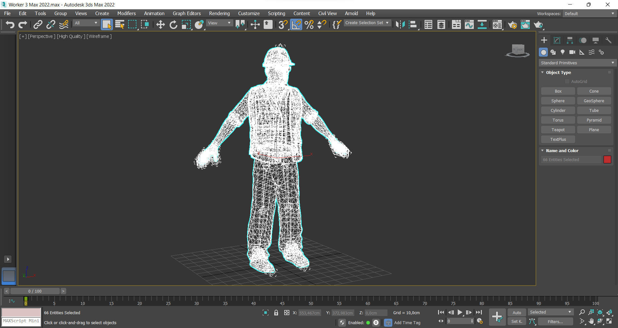Click the Undo arrow icon
The width and height of the screenshot is (618, 328).
tap(10, 25)
